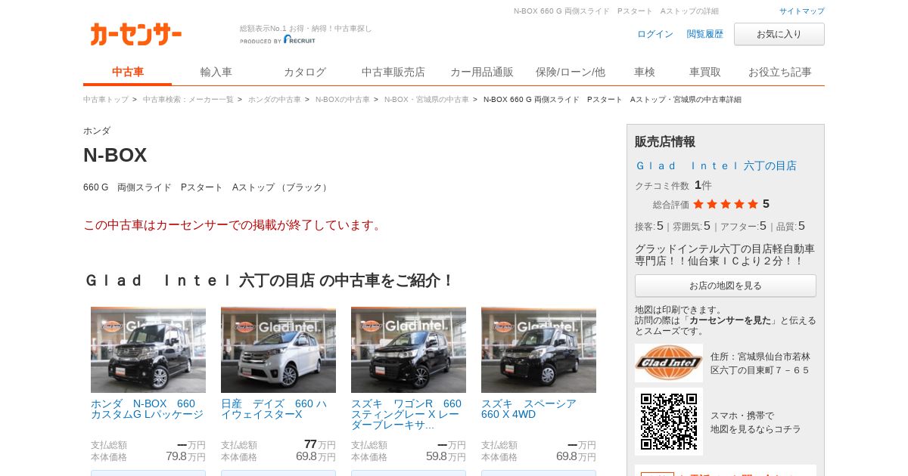Open the お役立ち記事 tab
Image resolution: width=908 pixels, height=476 pixels.
pyautogui.click(x=780, y=73)
